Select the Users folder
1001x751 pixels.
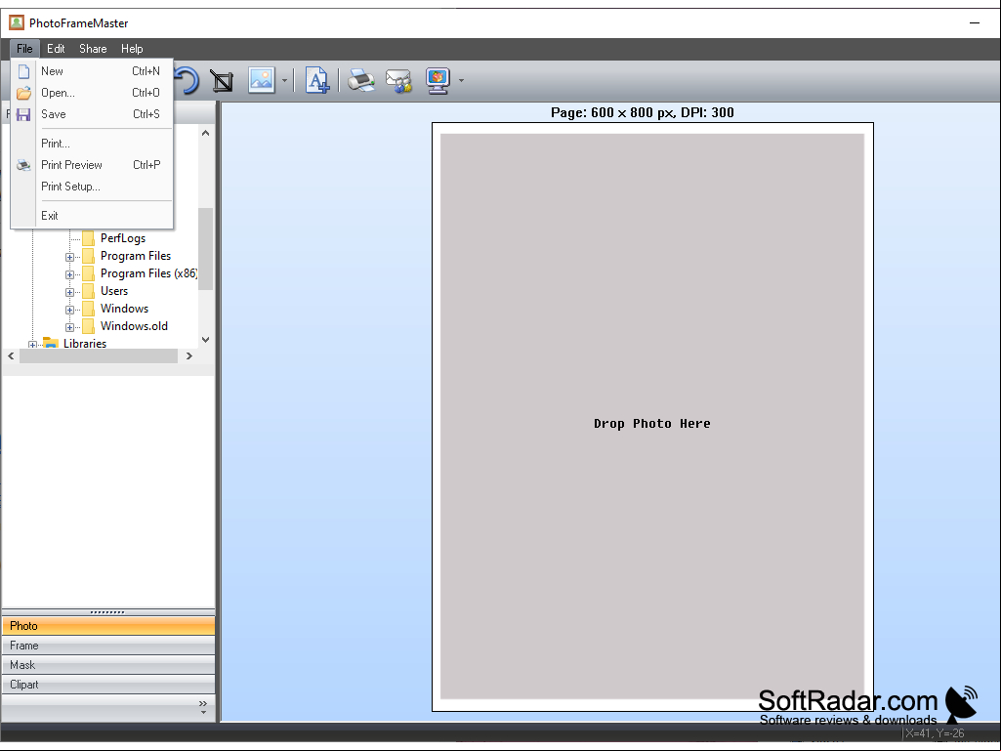pyautogui.click(x=113, y=291)
